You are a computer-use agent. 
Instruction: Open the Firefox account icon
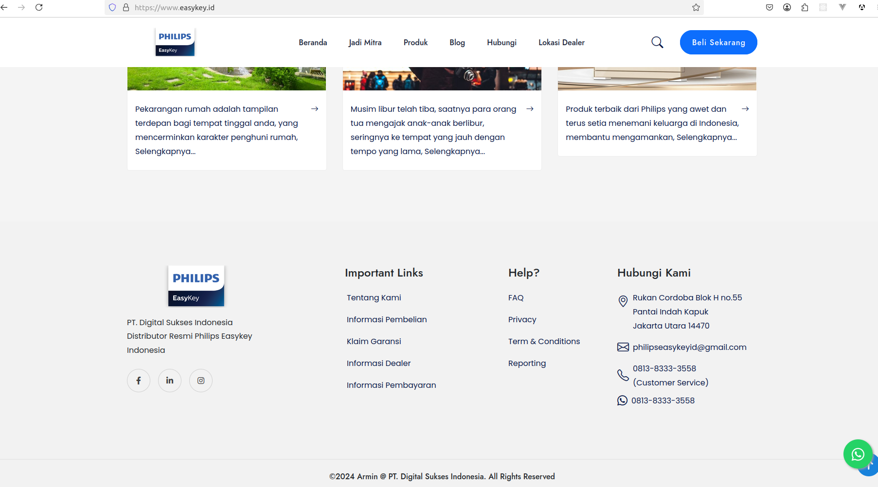(787, 7)
